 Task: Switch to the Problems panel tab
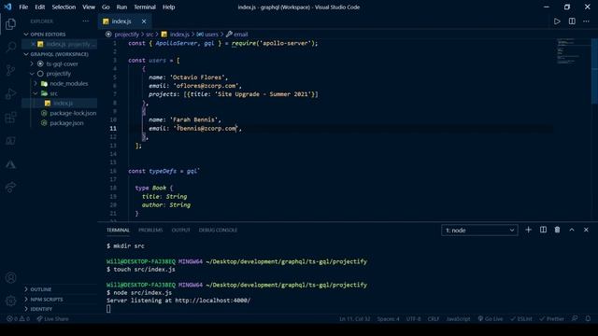(x=150, y=231)
